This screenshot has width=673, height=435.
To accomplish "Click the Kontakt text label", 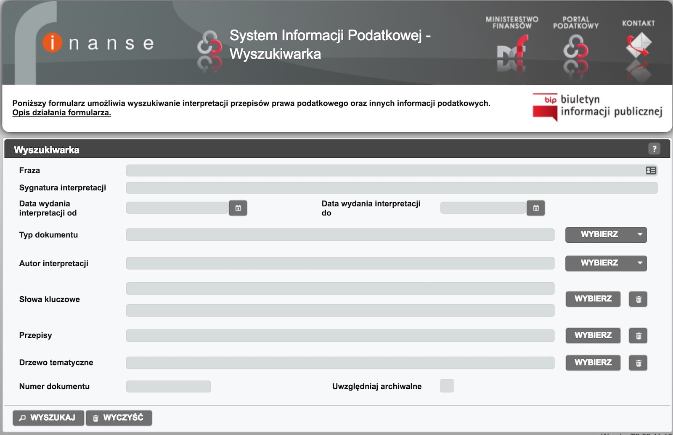I will (639, 23).
